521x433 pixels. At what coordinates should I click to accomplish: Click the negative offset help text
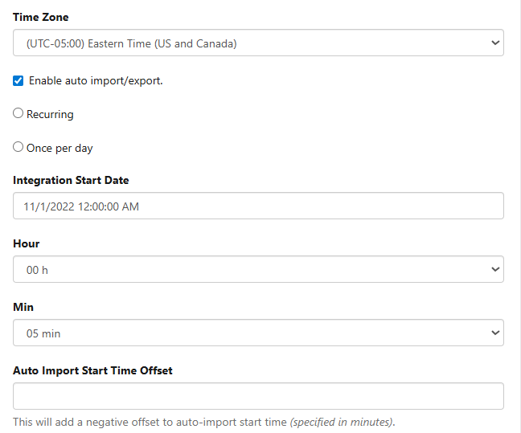point(204,423)
